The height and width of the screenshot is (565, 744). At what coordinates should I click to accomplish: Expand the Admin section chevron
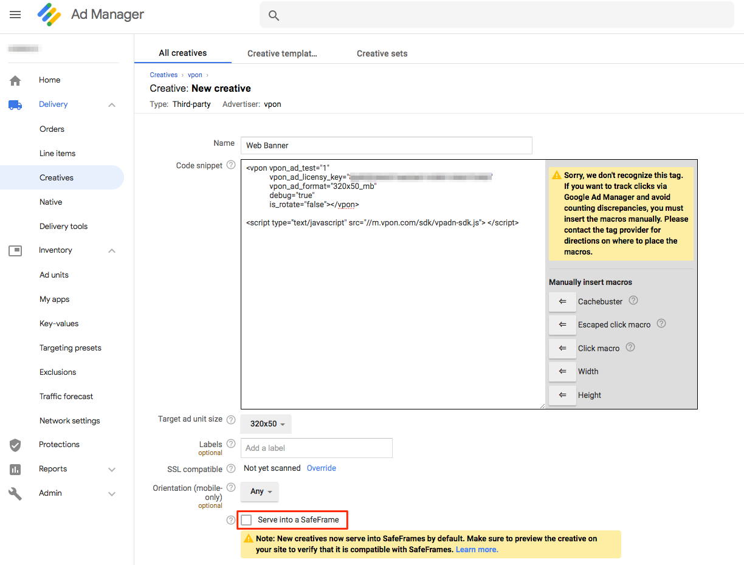click(x=112, y=493)
